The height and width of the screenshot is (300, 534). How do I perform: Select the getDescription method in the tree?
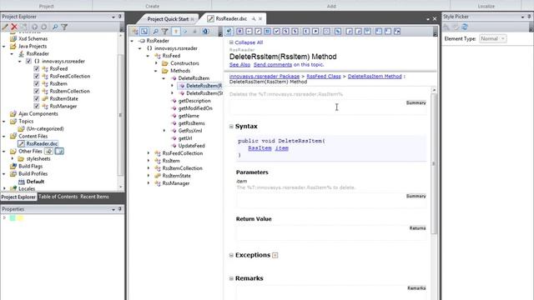pyautogui.click(x=194, y=101)
